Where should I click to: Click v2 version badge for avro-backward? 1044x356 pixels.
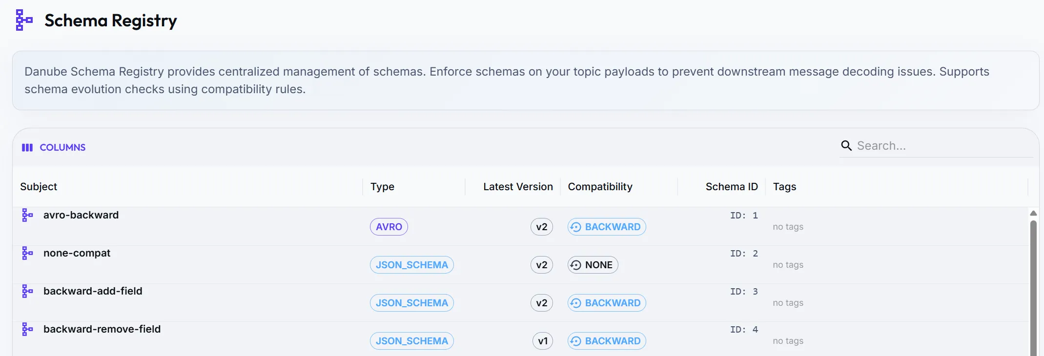(542, 227)
